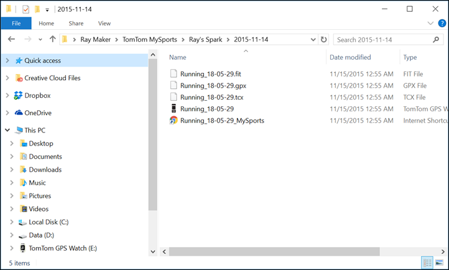Viewport: 449px width, 270px height.
Task: Click the Local Disk (C:) drive icon
Action: [x=22, y=222]
